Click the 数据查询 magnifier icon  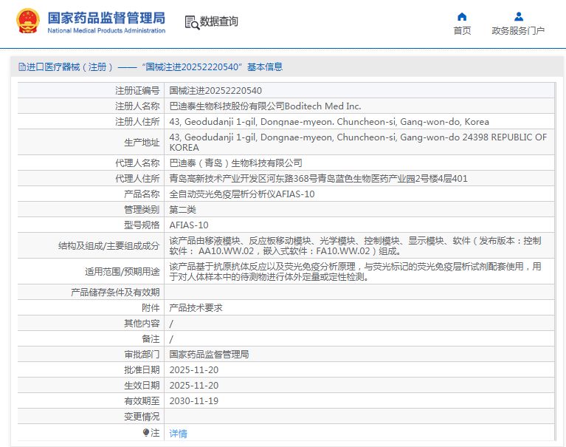coord(192,22)
